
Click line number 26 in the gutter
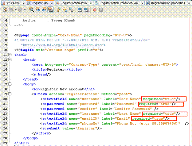click(5, 128)
